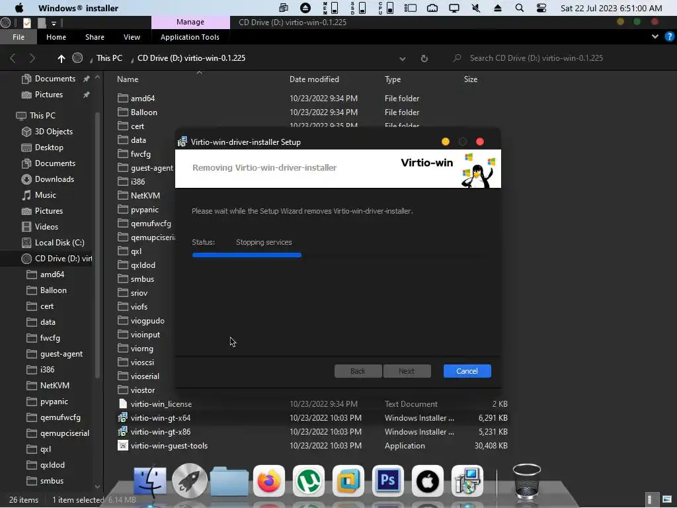Click the virtio-win-guest-tools application icon

pyautogui.click(x=122, y=445)
